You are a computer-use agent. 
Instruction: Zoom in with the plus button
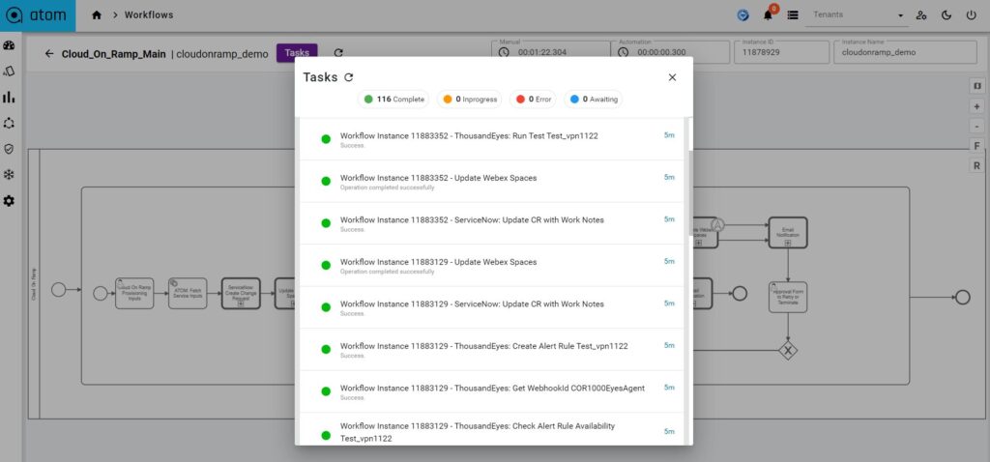point(976,106)
